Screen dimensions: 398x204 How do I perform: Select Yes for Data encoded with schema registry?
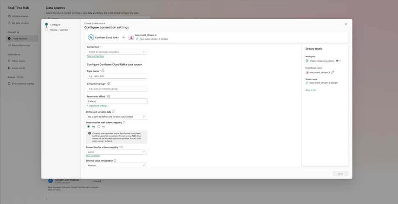pos(88,126)
